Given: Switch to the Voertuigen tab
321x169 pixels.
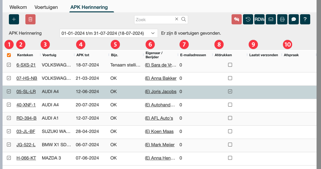Looking at the screenshot, I should [46, 7].
